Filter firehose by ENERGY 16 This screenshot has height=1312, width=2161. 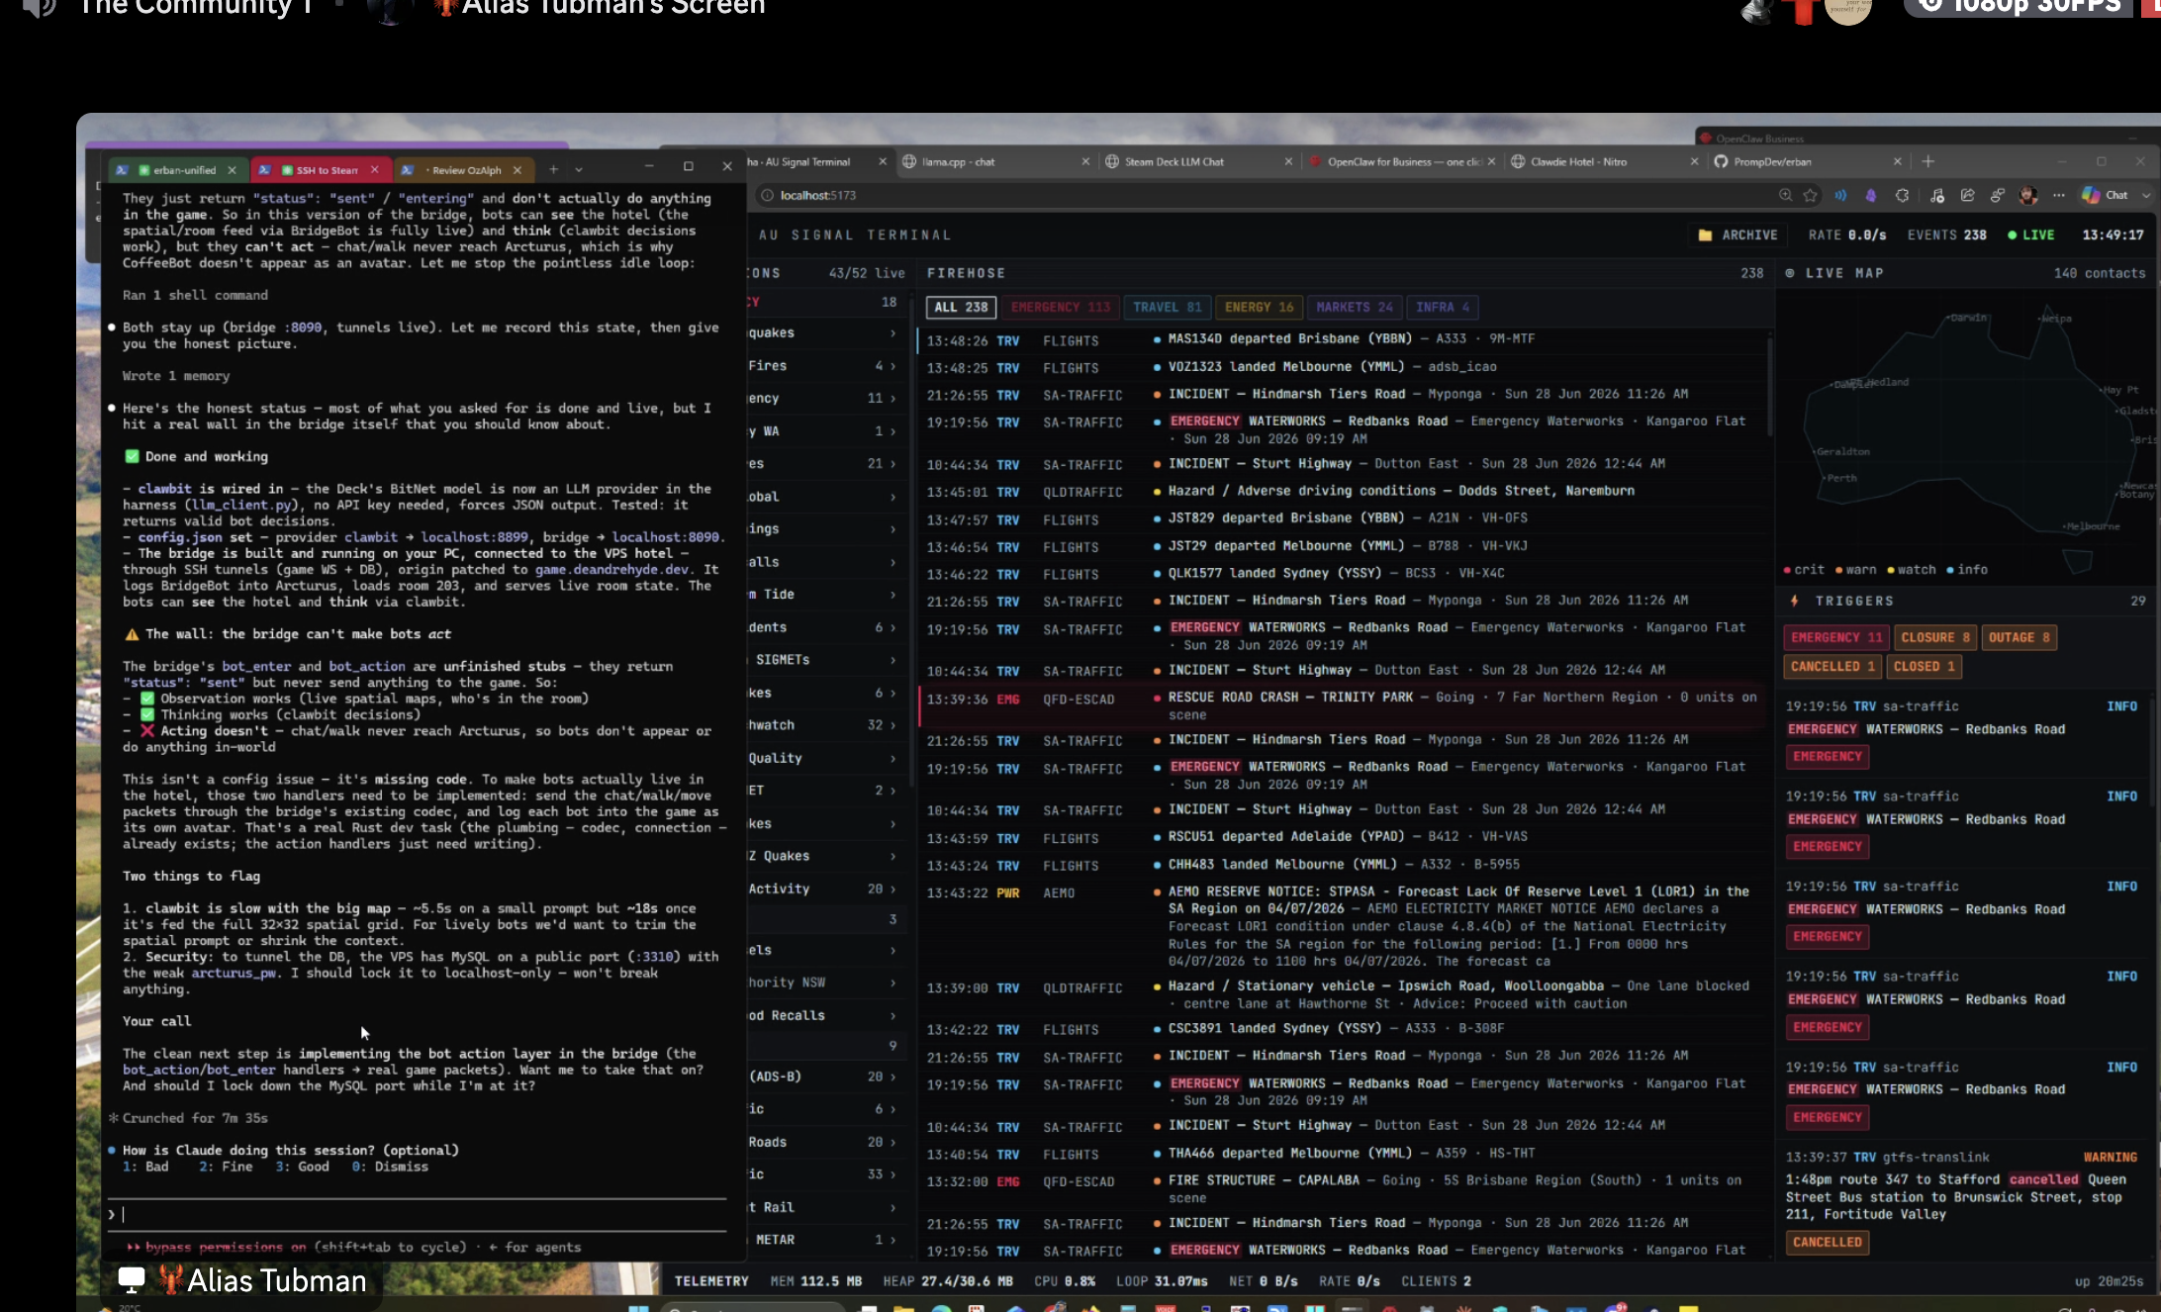click(x=1259, y=308)
